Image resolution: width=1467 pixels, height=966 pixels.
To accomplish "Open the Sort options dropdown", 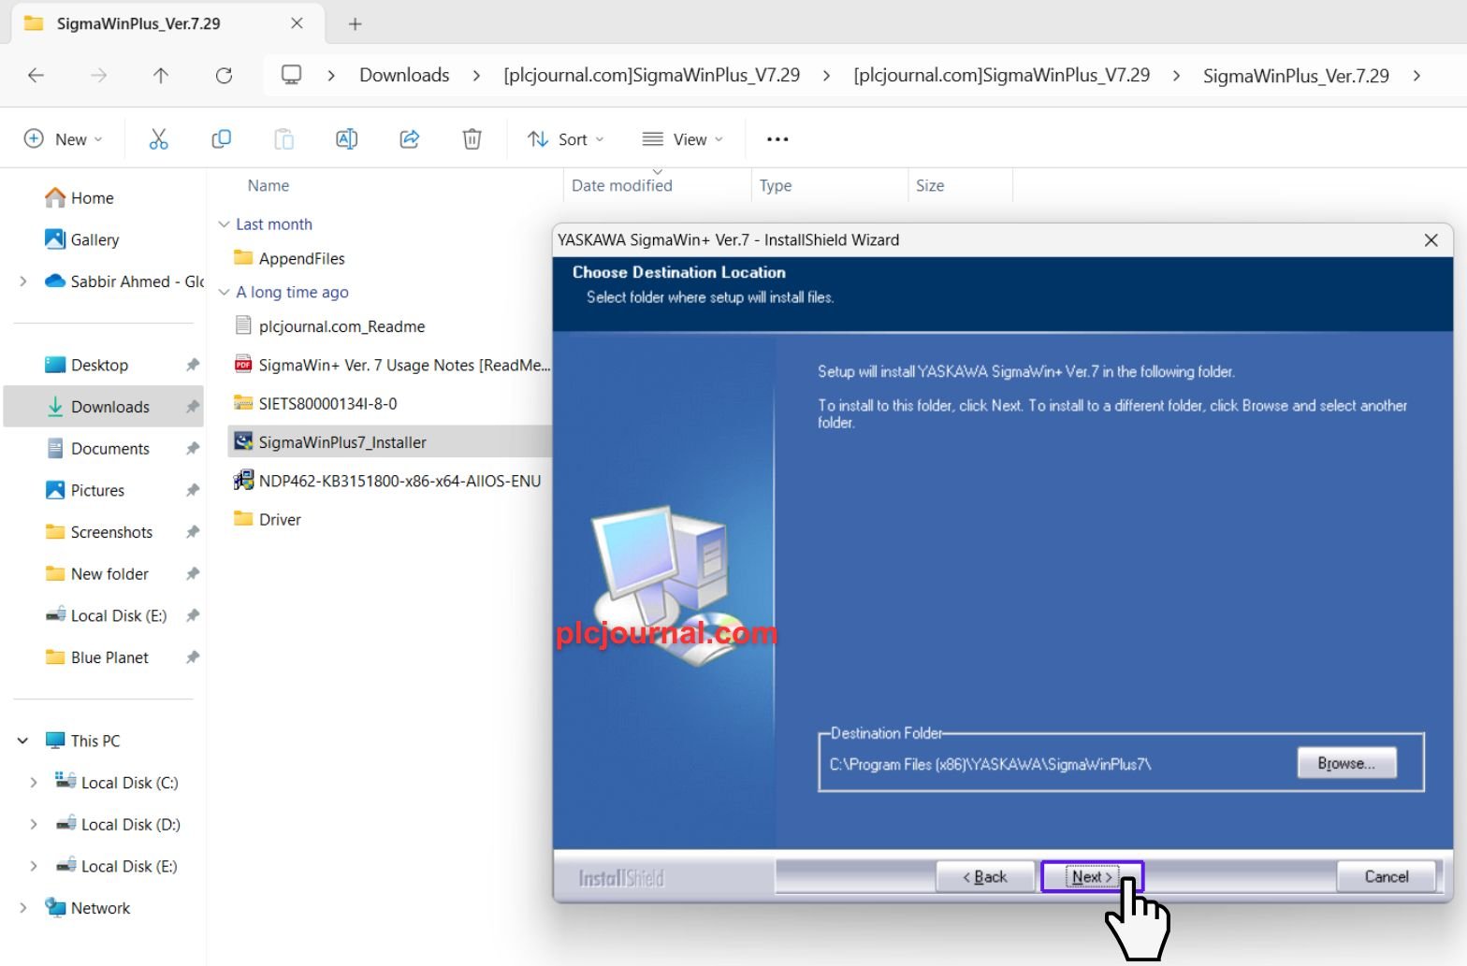I will click(565, 139).
